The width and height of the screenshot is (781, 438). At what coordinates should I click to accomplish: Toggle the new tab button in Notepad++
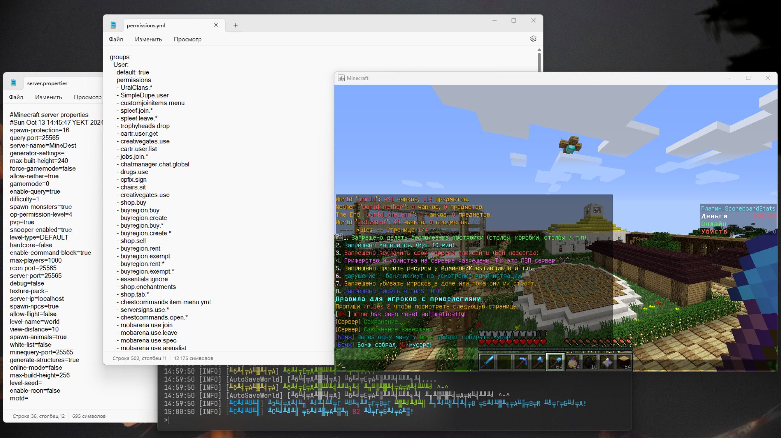point(236,25)
